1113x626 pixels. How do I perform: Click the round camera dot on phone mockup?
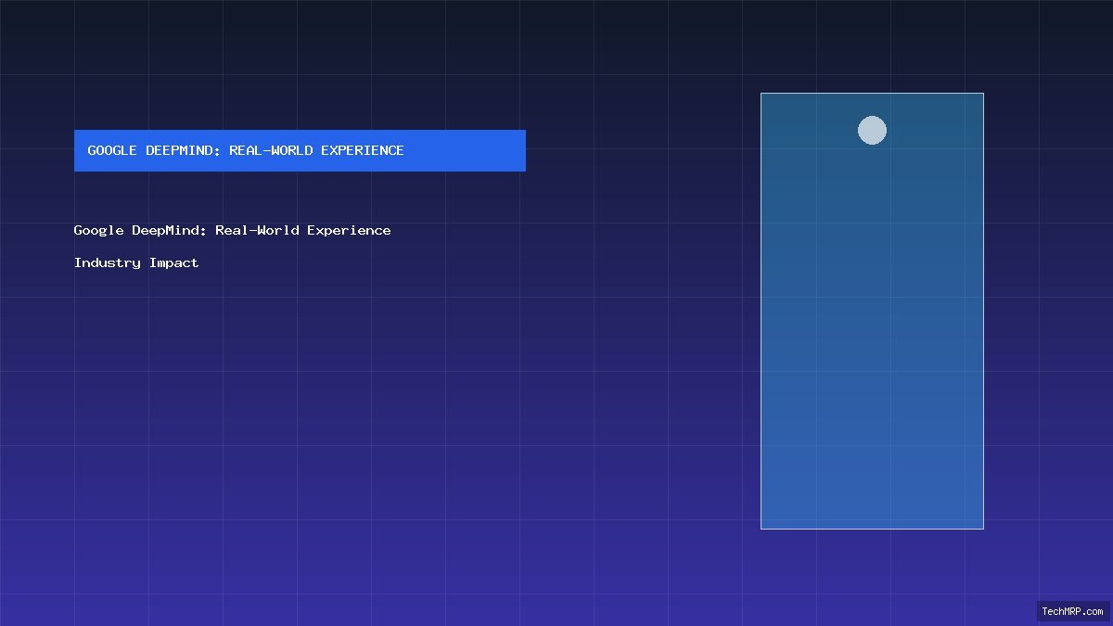872,130
